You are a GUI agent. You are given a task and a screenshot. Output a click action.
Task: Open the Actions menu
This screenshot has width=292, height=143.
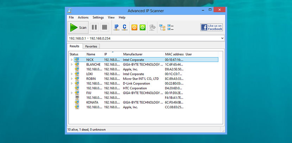click(x=83, y=18)
